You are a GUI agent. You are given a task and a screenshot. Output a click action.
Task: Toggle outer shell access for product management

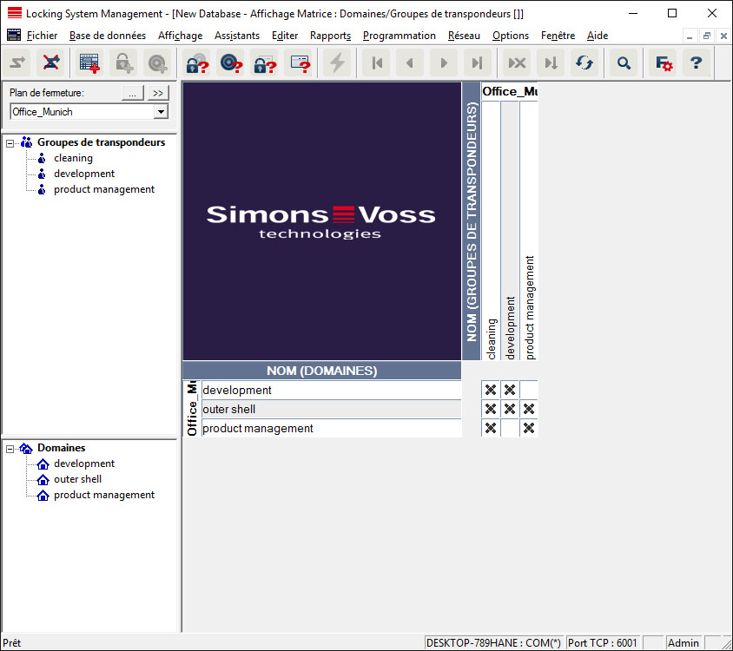(x=529, y=410)
